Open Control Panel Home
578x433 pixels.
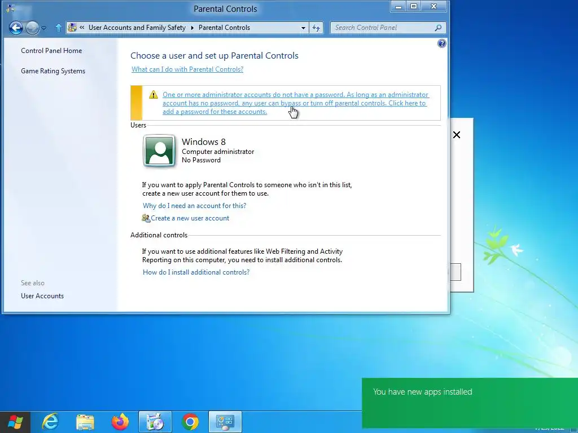(x=51, y=51)
